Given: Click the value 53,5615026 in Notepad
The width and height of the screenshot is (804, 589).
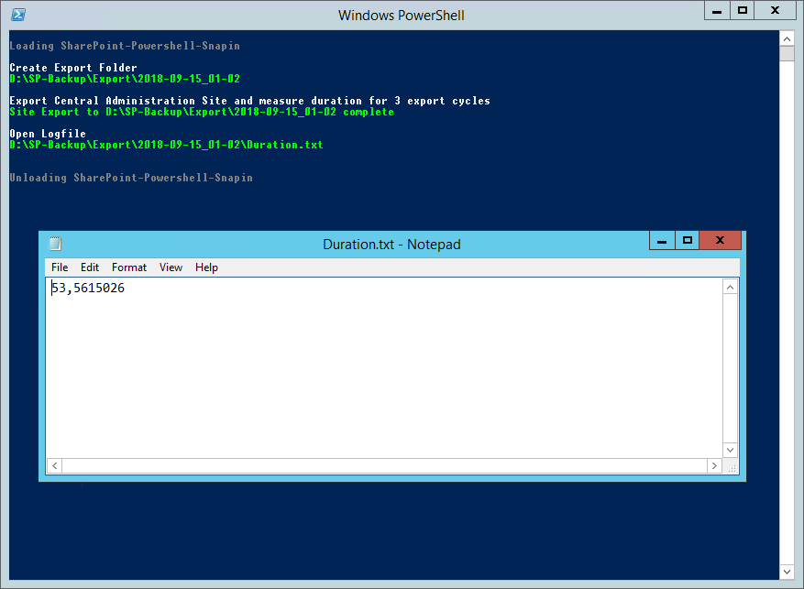Looking at the screenshot, I should pyautogui.click(x=88, y=288).
